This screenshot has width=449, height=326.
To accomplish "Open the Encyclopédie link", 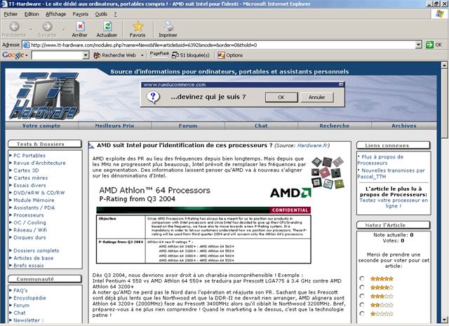I will tap(29, 298).
